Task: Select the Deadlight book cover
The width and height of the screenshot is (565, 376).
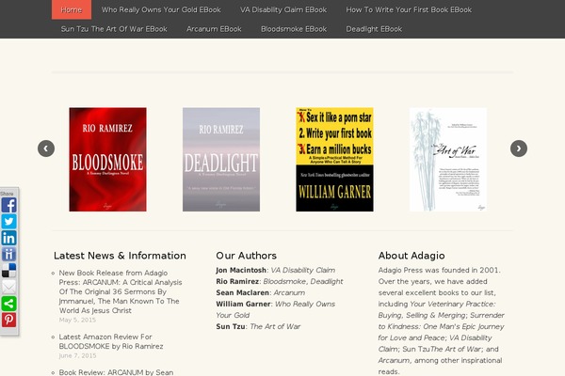Action: (221, 160)
